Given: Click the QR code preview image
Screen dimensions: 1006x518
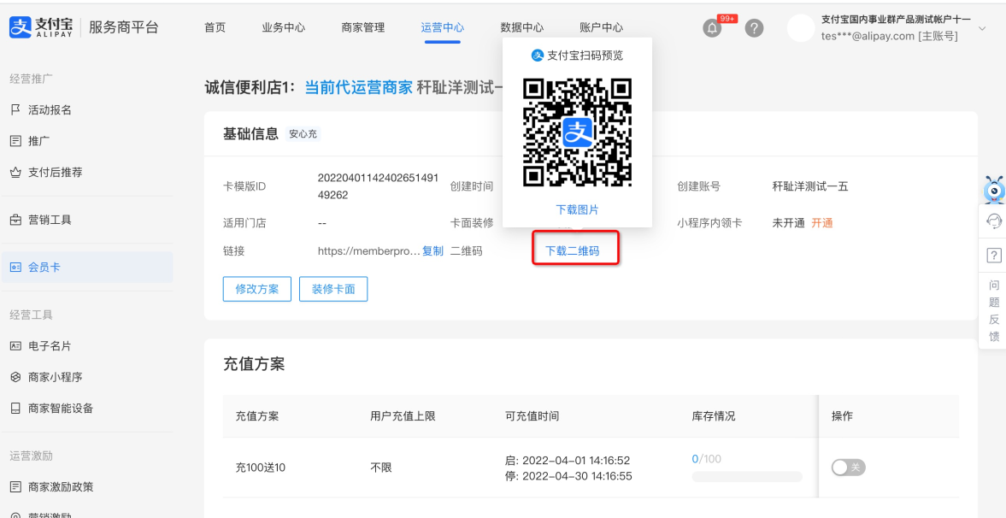Looking at the screenshot, I should pyautogui.click(x=578, y=132).
